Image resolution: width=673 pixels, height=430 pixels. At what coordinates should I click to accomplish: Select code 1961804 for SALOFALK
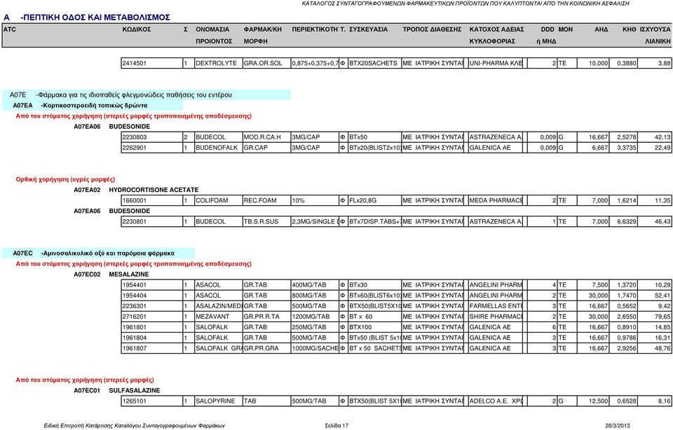click(x=152, y=338)
